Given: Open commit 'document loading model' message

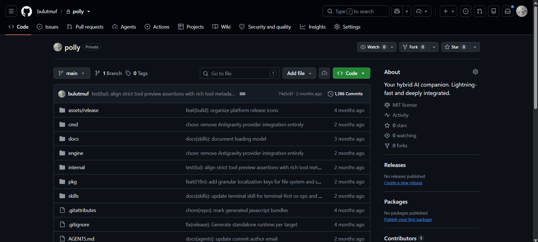Looking at the screenshot, I should point(226,139).
